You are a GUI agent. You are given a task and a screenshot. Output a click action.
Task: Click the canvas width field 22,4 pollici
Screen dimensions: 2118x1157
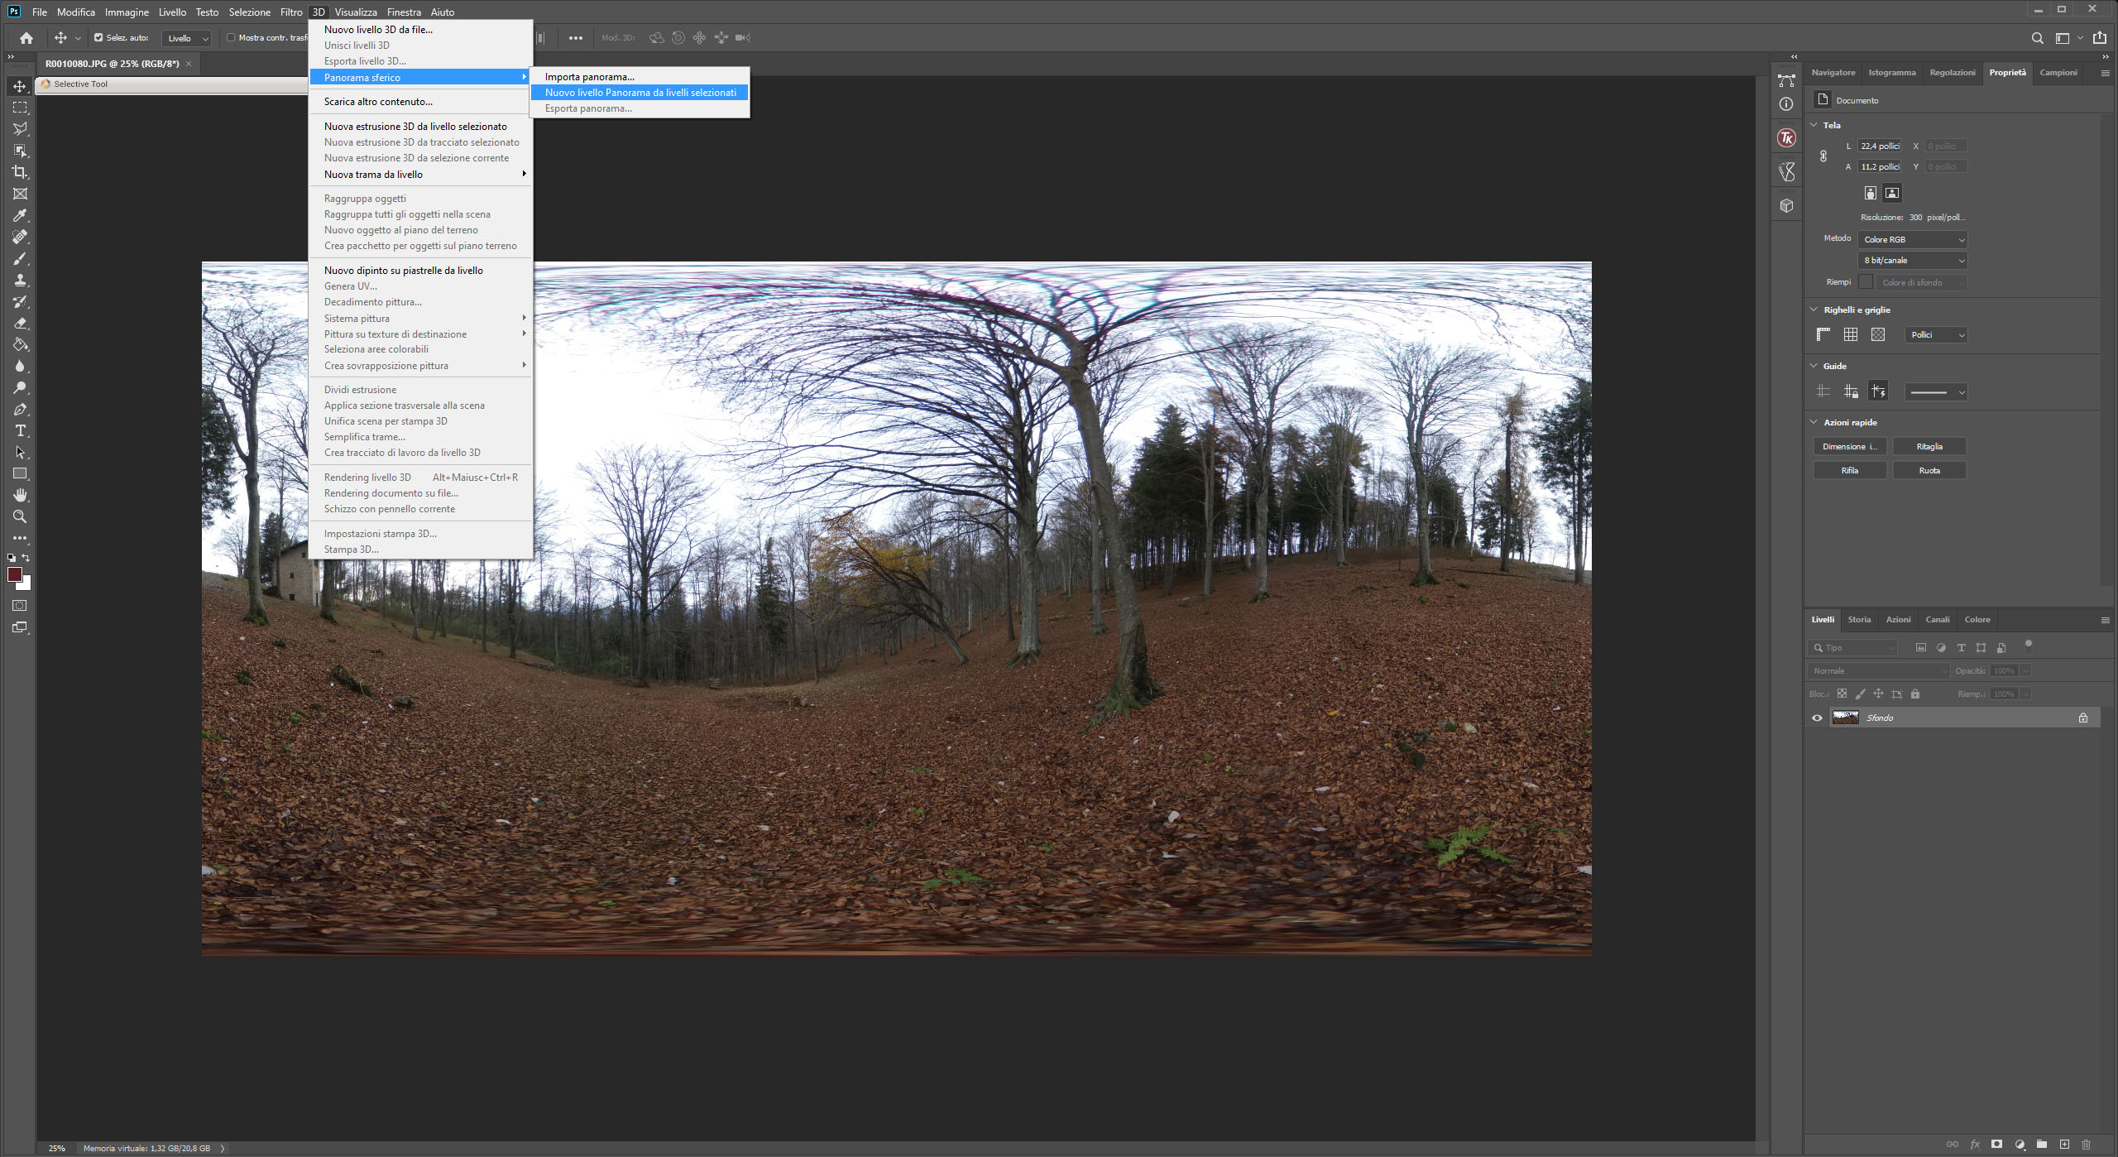pyautogui.click(x=1879, y=146)
